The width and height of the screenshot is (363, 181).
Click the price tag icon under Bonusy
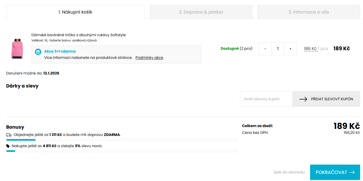pos(8,146)
